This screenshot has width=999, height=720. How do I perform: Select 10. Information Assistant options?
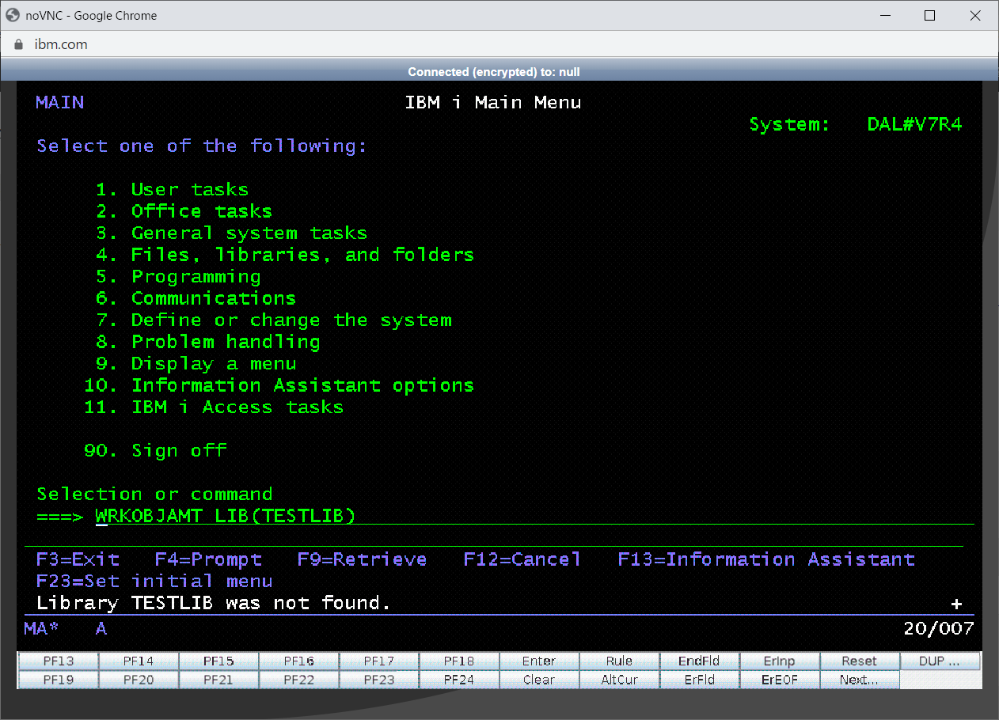[x=279, y=385]
